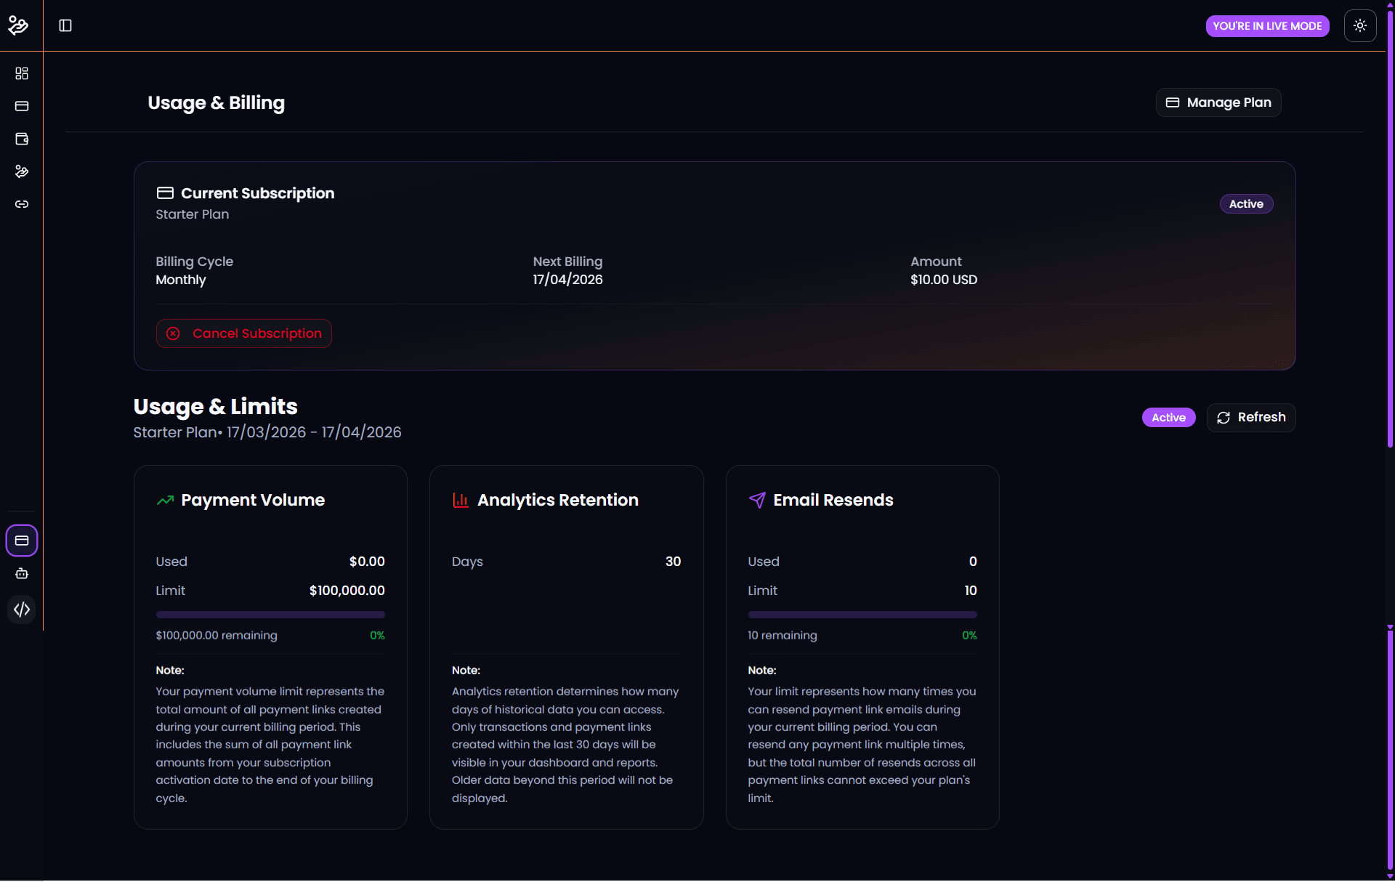Click the Next Billing date 17/04/2026

click(567, 280)
